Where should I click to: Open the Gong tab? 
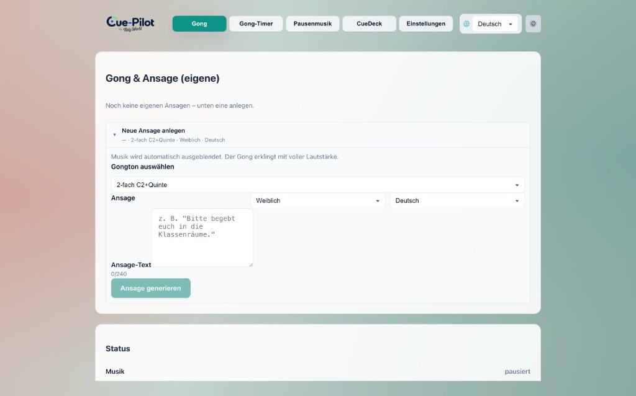[x=199, y=24]
